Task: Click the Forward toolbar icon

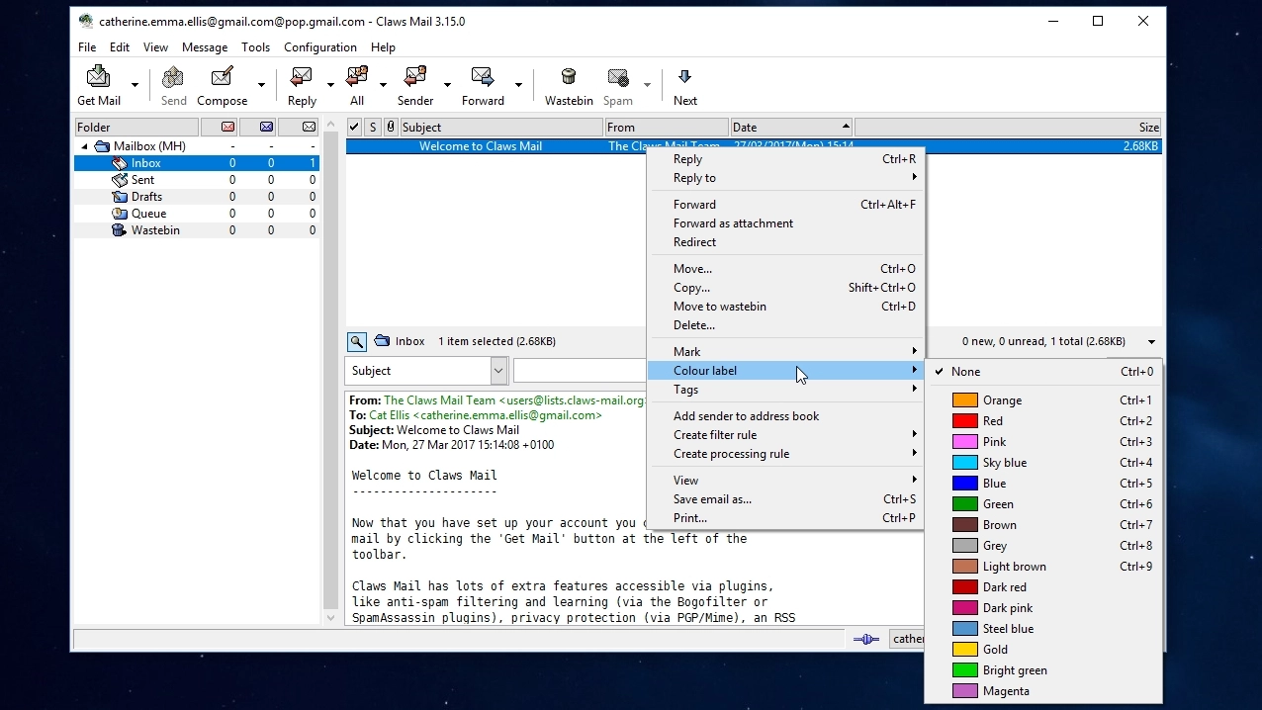Action: [483, 77]
